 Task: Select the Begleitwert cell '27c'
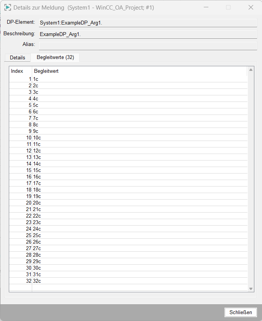pyautogui.click(x=139, y=248)
